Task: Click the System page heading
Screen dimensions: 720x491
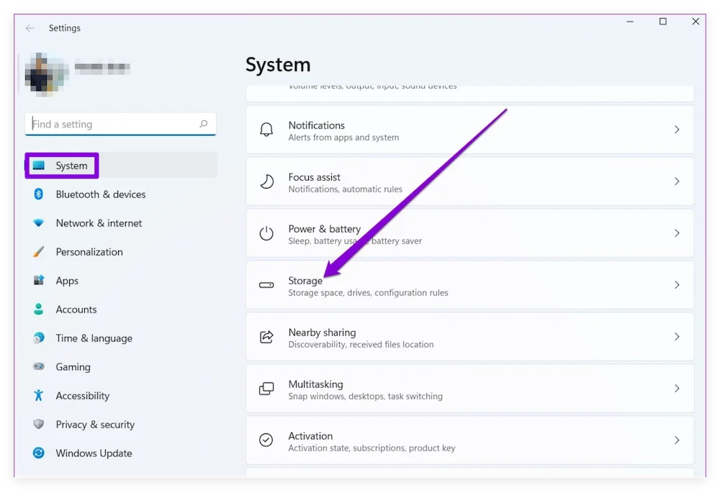Action: click(x=278, y=65)
